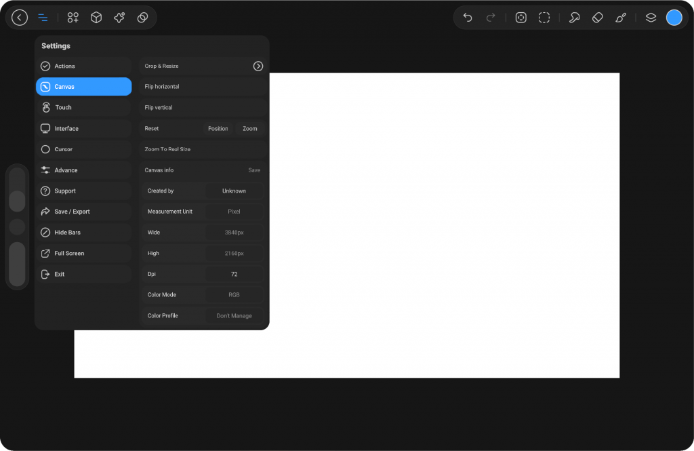Open the Color Profile Don't Manage dropdown

click(234, 316)
